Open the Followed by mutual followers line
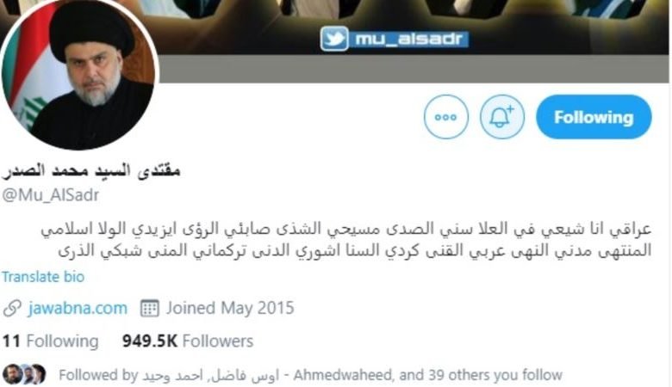This screenshot has width=672, height=387. tap(310, 375)
